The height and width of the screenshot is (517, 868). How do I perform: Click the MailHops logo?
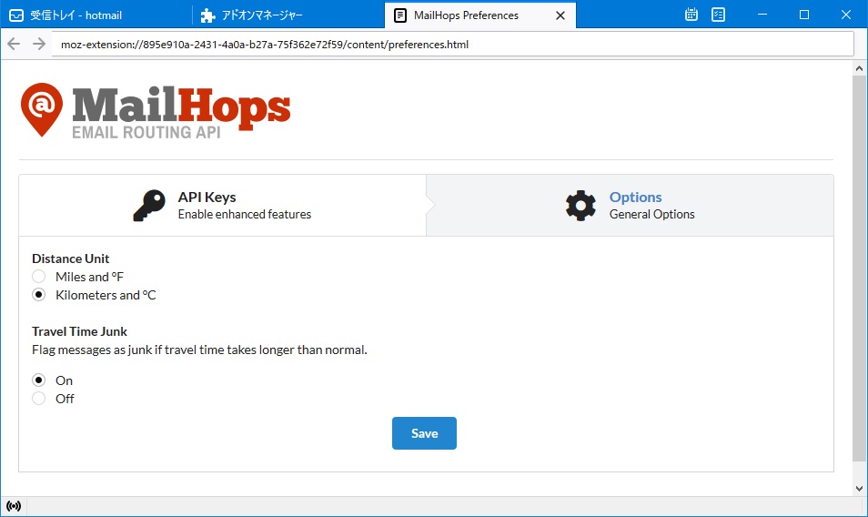coord(156,110)
